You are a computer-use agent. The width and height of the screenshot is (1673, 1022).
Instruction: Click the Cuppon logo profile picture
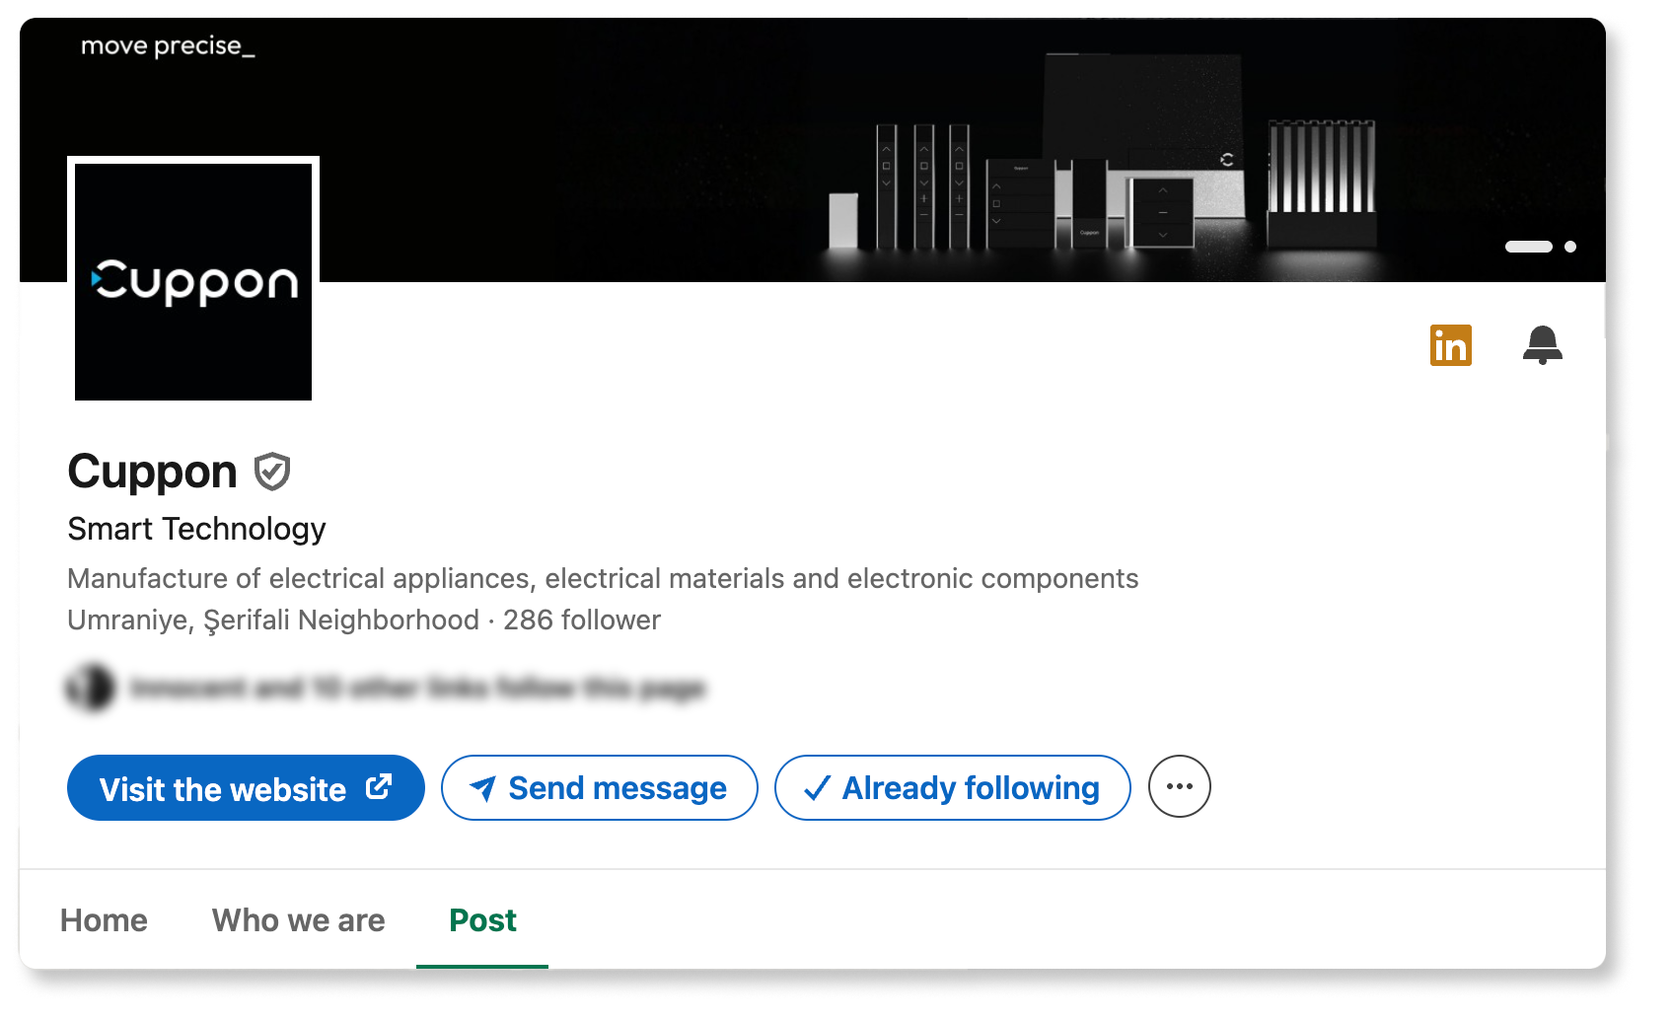(193, 281)
